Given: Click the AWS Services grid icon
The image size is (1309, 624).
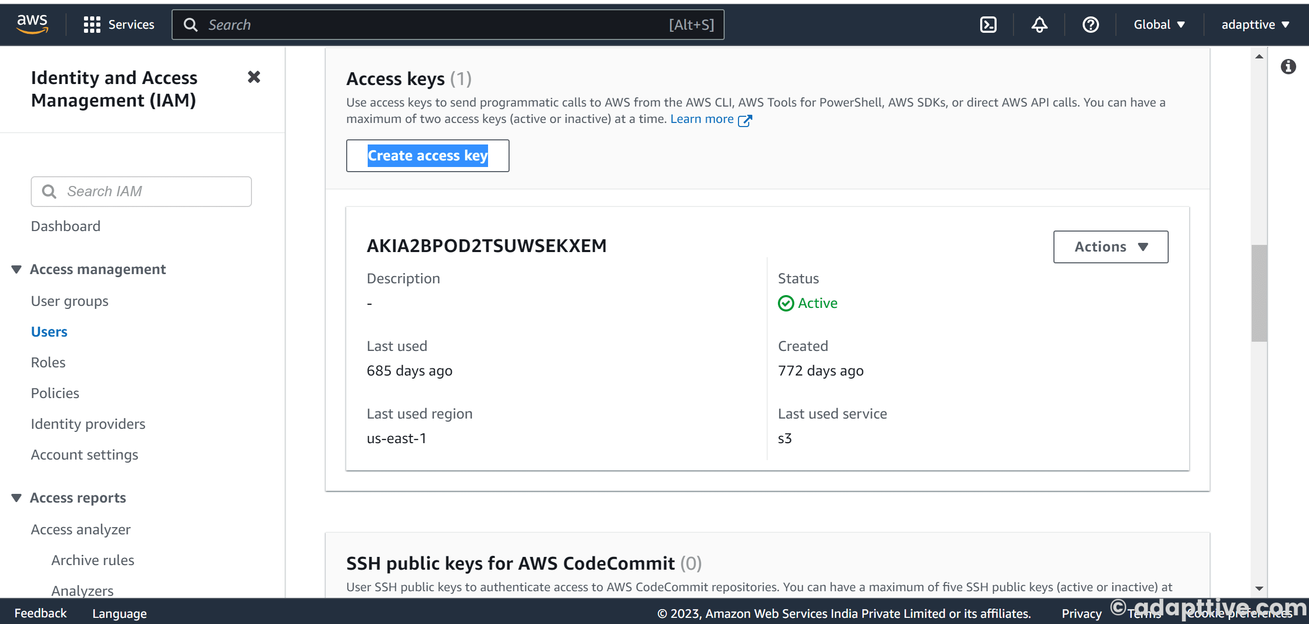Looking at the screenshot, I should (x=91, y=24).
